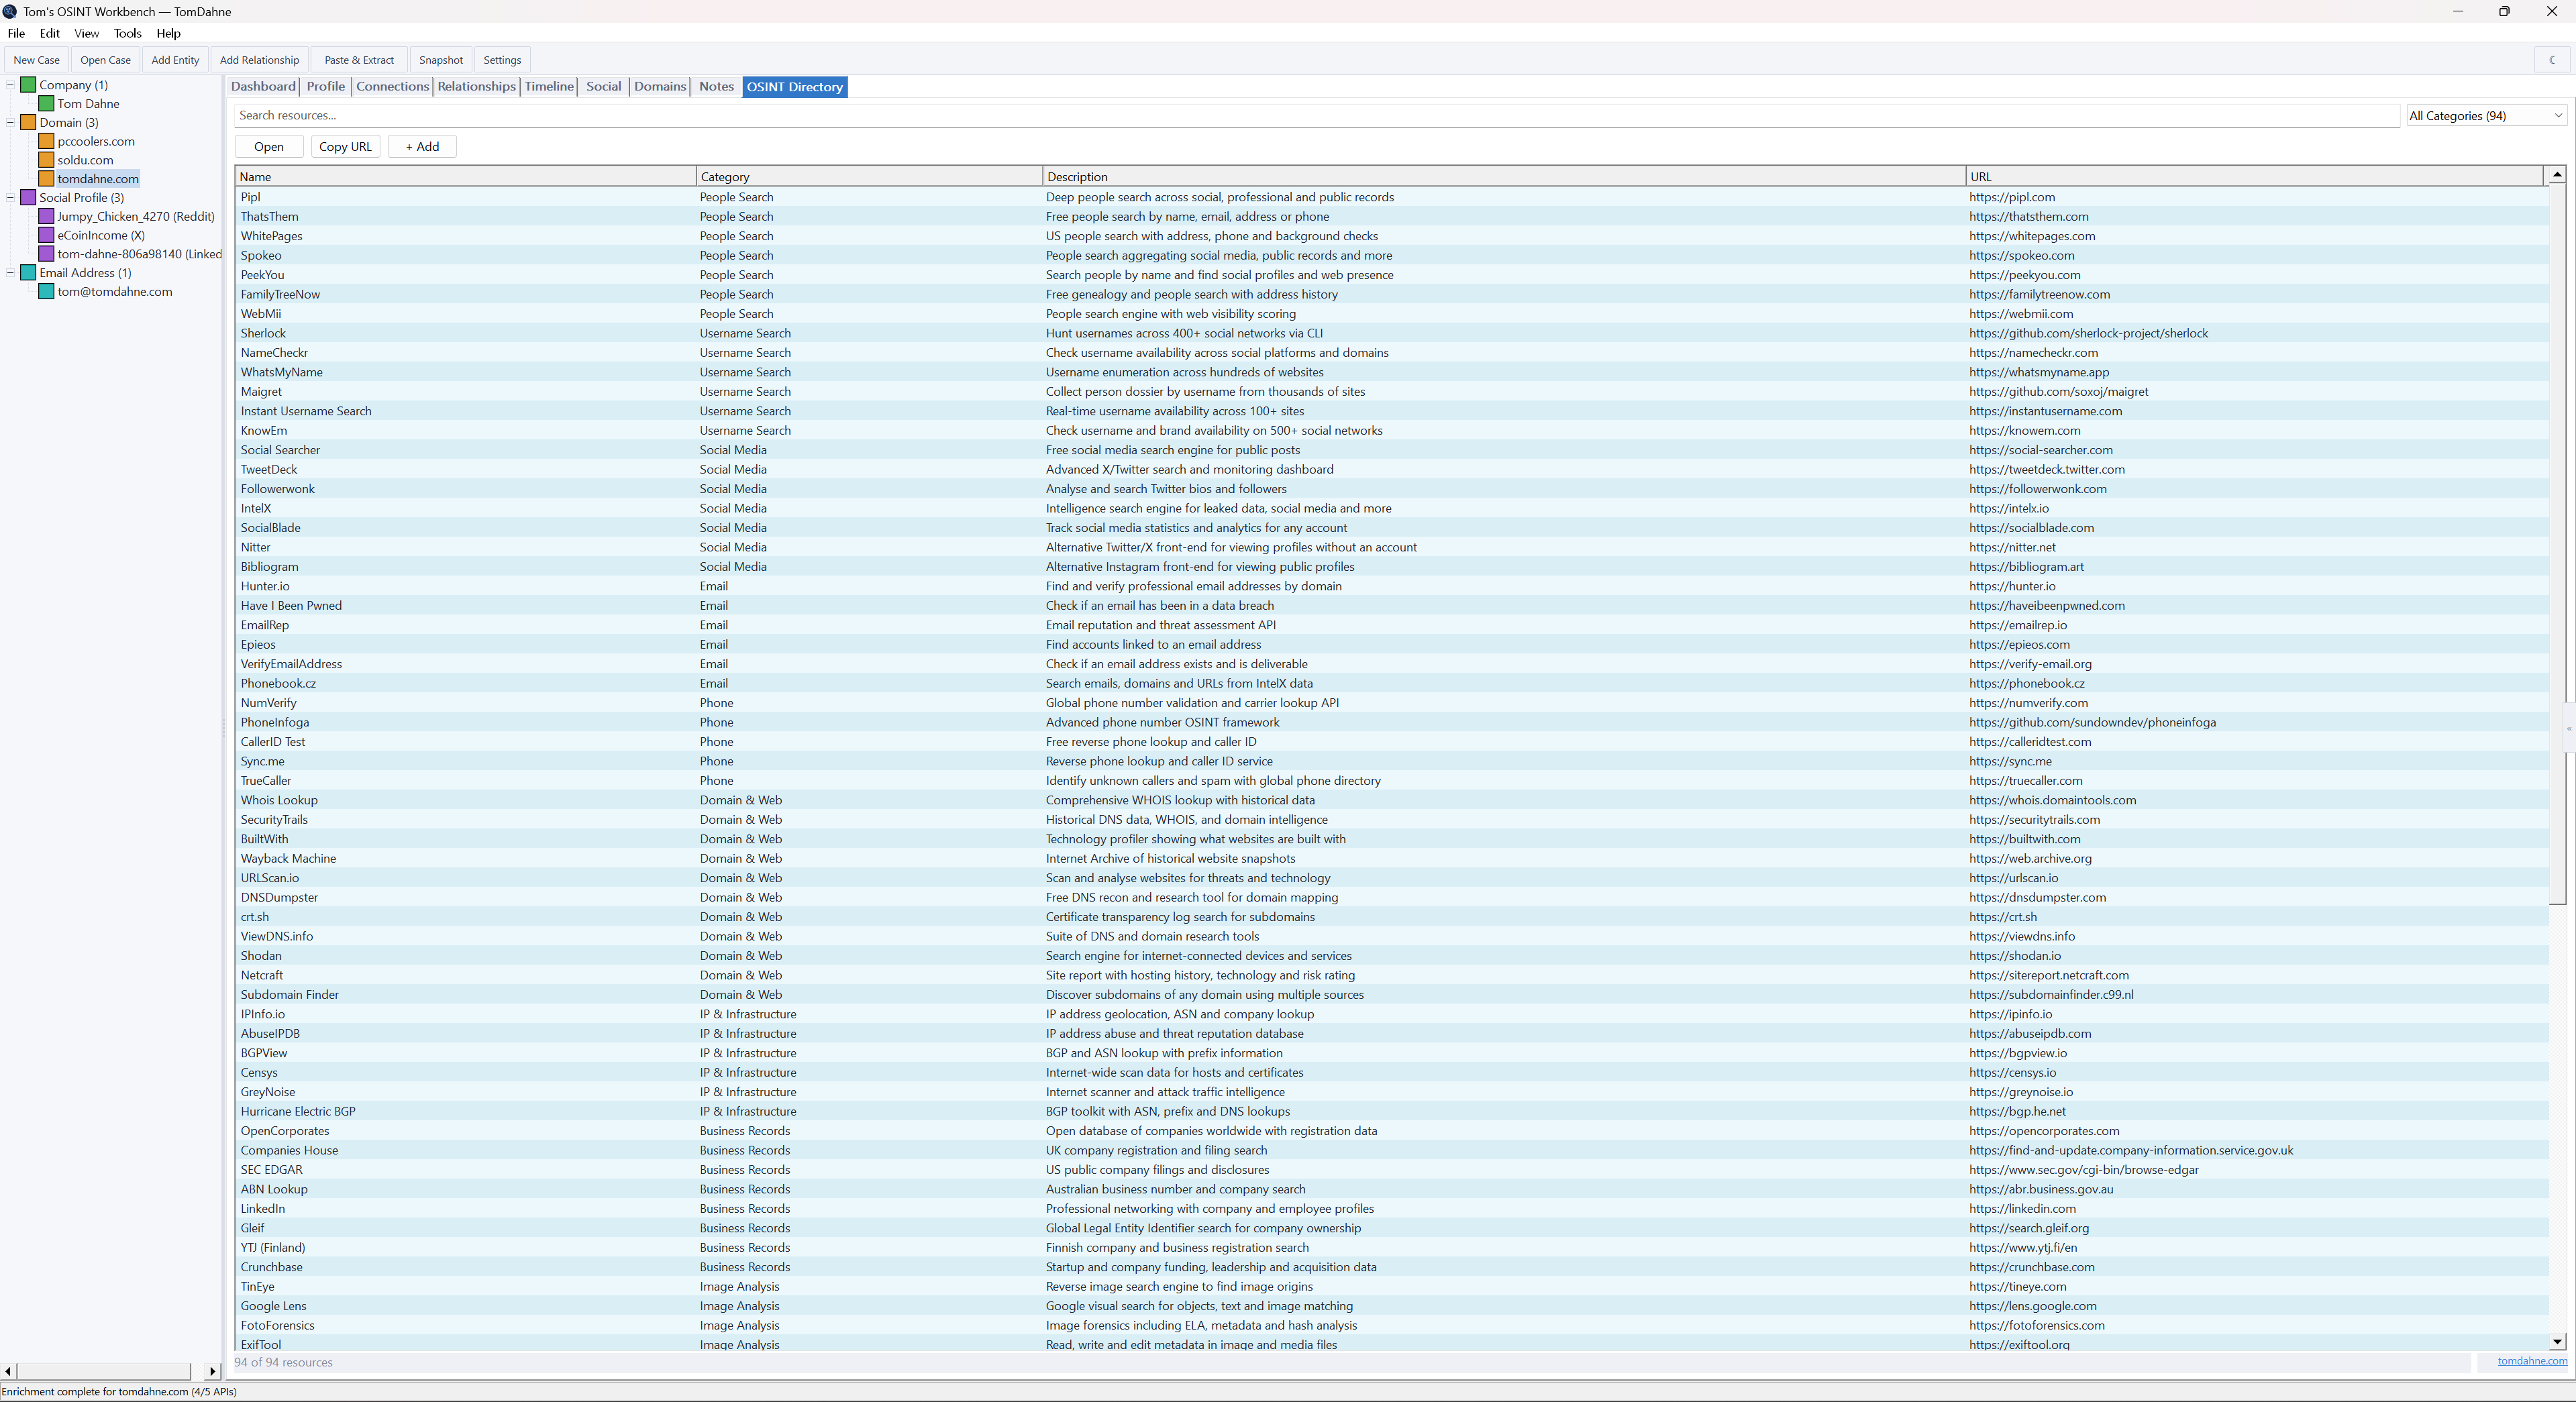Click the teal icon beside tom@tomdahne.com
This screenshot has width=2576, height=1402.
[46, 292]
